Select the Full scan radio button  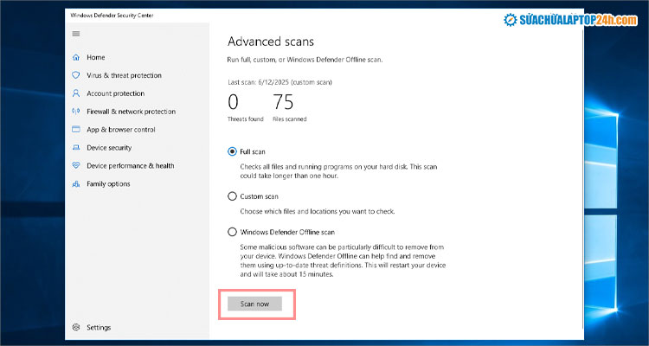[x=232, y=151]
